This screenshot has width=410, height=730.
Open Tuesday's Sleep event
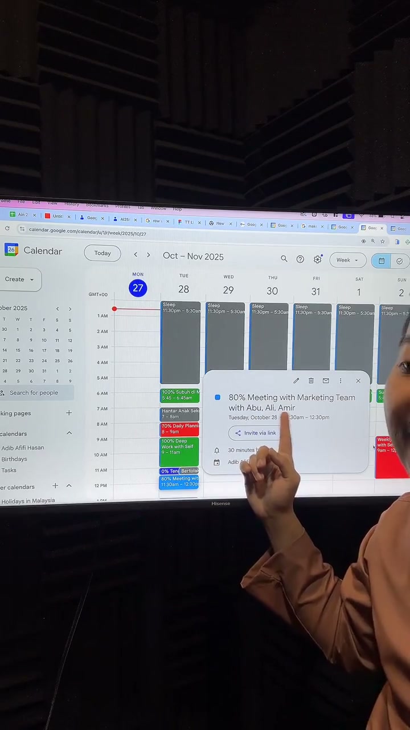point(180,342)
